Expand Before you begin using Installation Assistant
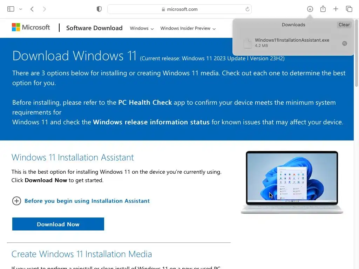 [81, 201]
